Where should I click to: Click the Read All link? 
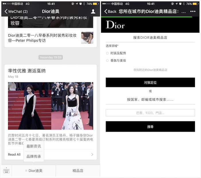pyautogui.click(x=14, y=154)
